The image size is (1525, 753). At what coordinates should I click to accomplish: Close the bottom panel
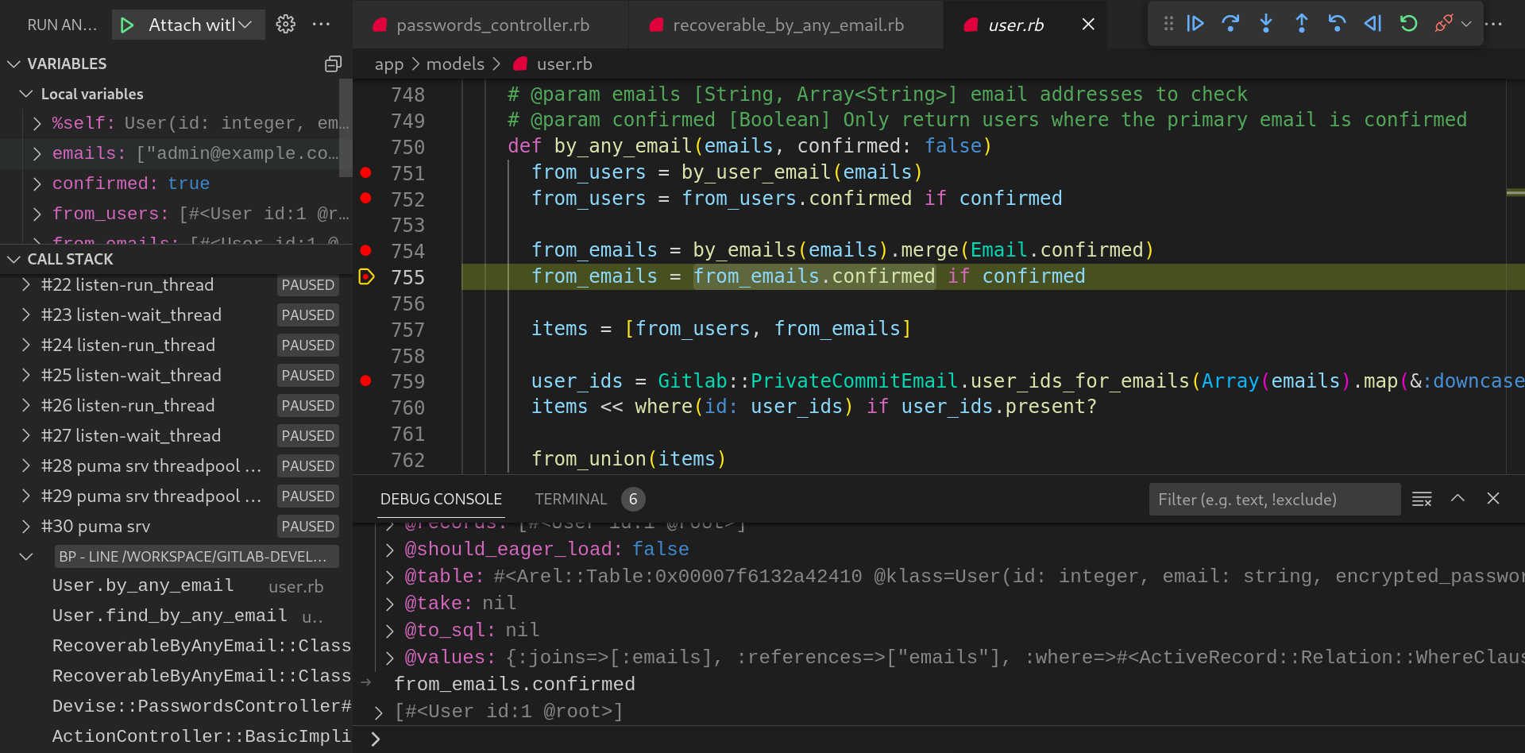click(x=1493, y=498)
